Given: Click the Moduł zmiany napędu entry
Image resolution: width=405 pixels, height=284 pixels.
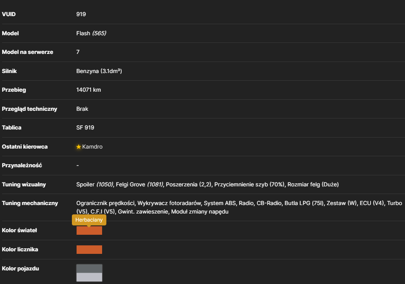Looking at the screenshot, I should coord(200,212).
